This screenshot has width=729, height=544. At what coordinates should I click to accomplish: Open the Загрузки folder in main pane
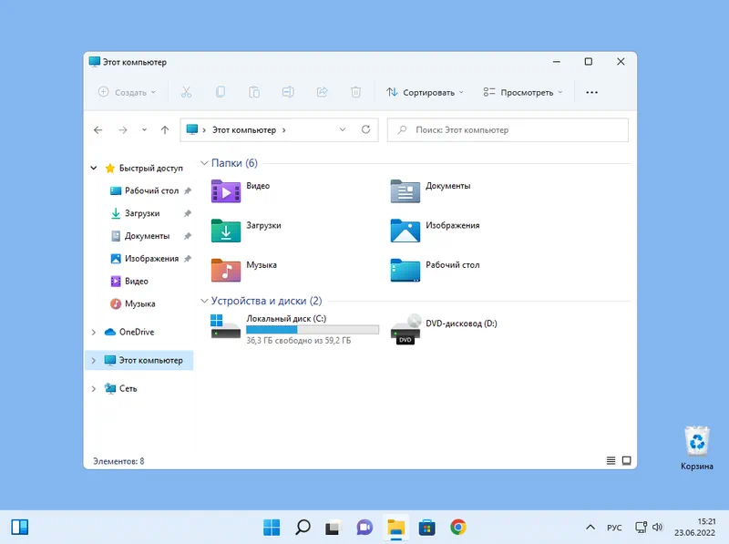(226, 230)
